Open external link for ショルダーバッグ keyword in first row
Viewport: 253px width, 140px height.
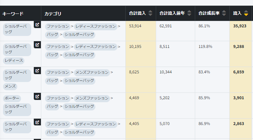[37, 25]
